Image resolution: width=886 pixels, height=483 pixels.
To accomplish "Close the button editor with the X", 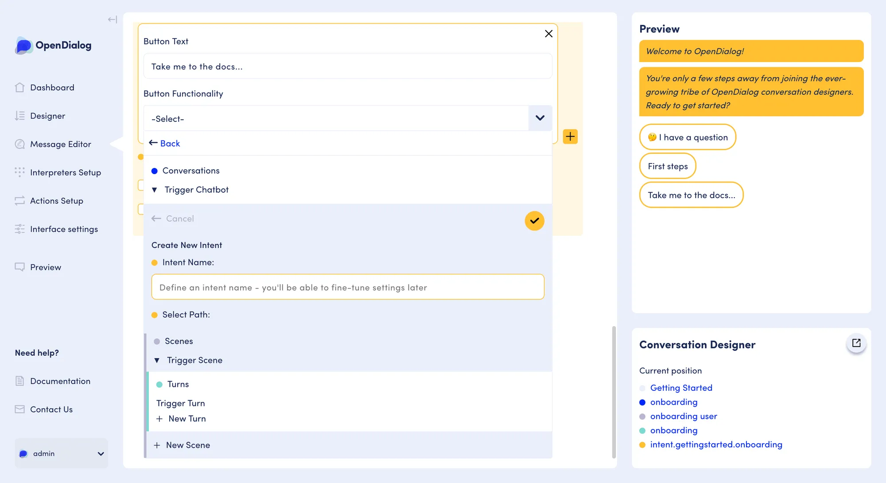I will (548, 34).
